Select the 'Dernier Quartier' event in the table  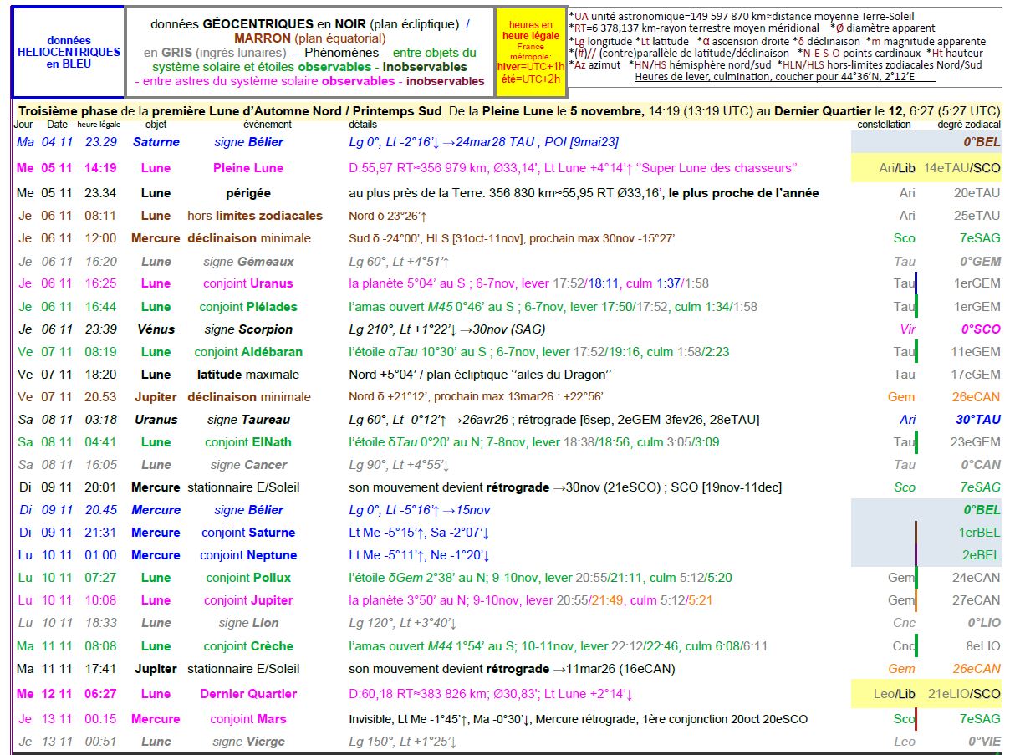(248, 694)
